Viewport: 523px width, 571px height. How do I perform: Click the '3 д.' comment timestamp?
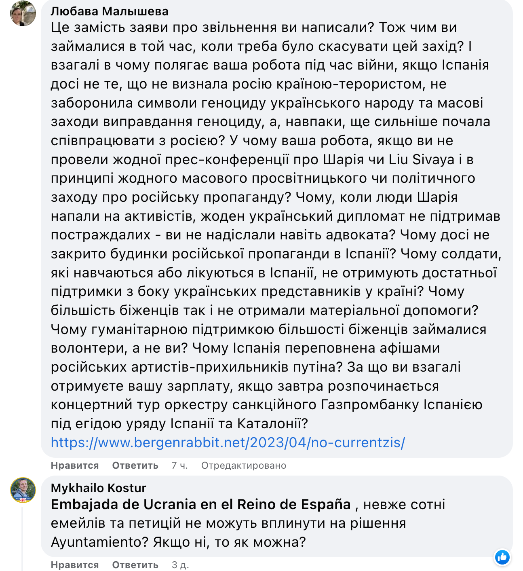pyautogui.click(x=180, y=565)
